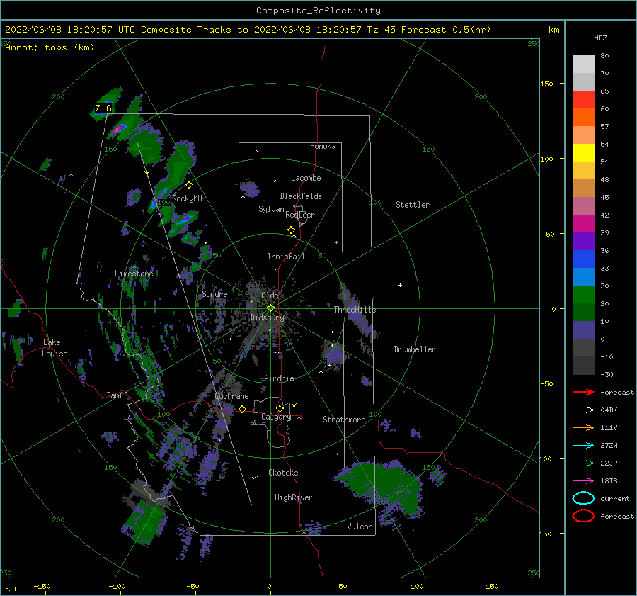Viewport: 637px width, 596px height.
Task: Click yellow diamond marker above Calgary label
Action: click(280, 408)
